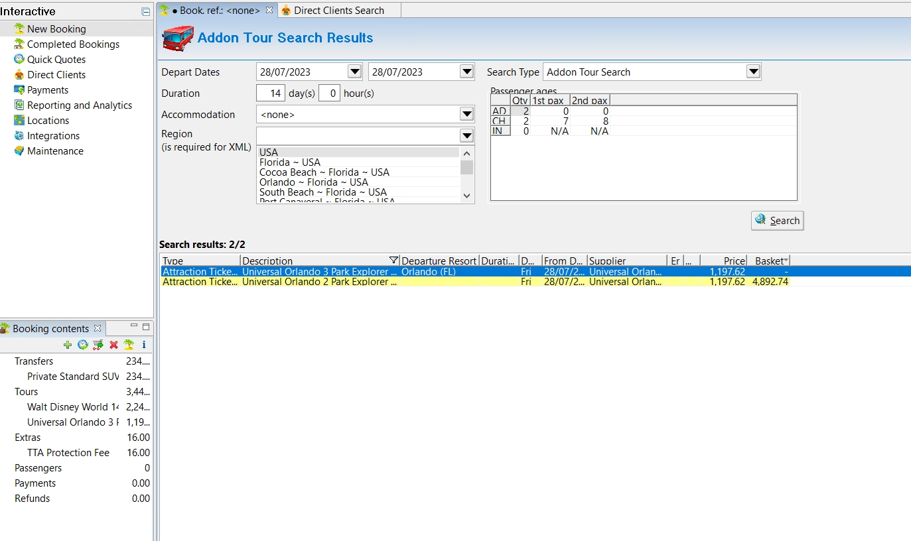This screenshot has height=541, width=911.
Task: Open the Search Type dropdown
Action: click(x=753, y=72)
